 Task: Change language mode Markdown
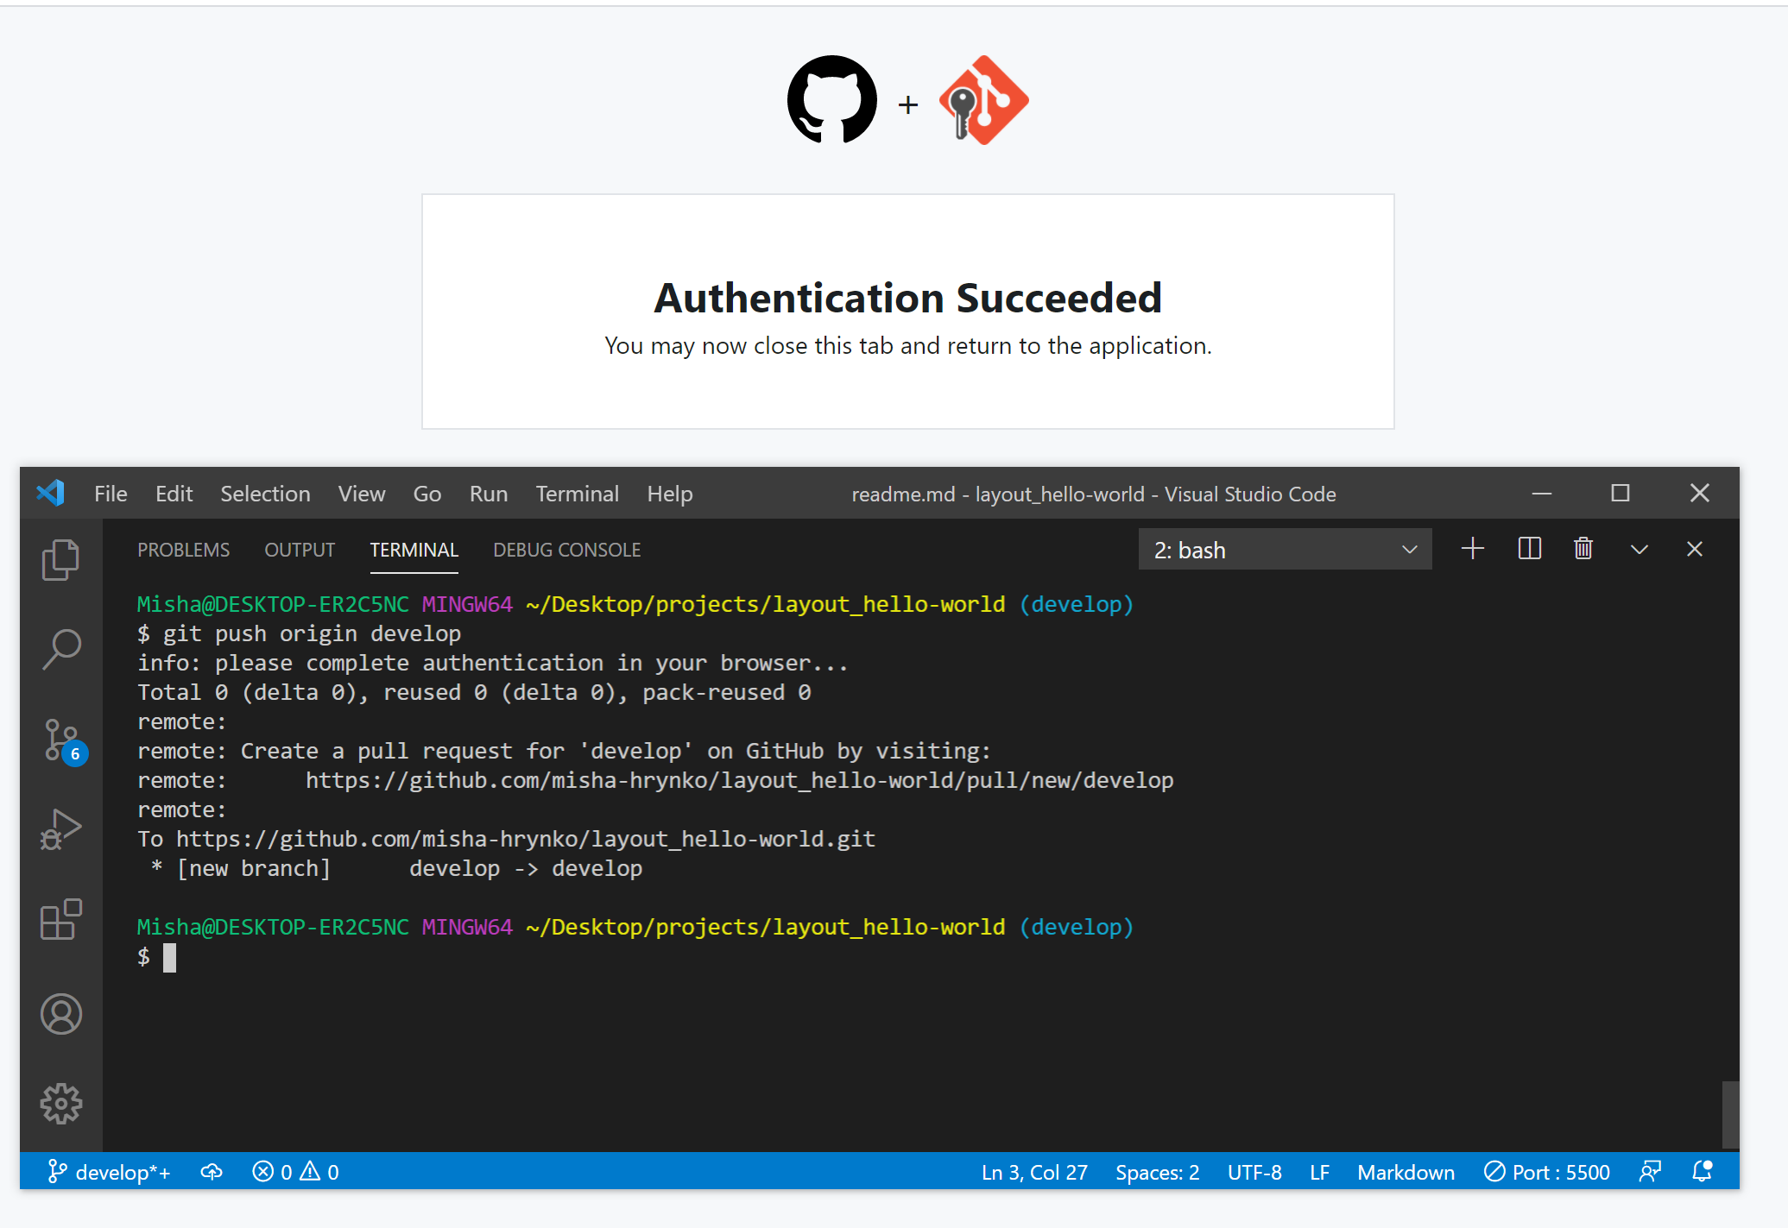tap(1406, 1172)
